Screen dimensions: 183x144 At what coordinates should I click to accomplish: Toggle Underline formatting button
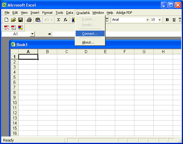[174, 20]
